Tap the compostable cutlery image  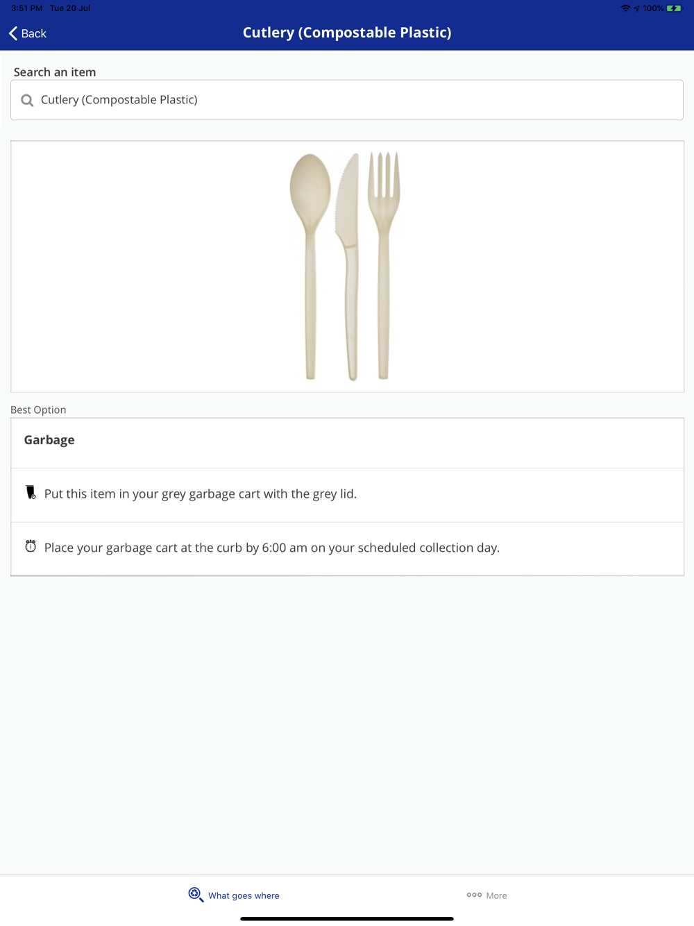tap(346, 267)
